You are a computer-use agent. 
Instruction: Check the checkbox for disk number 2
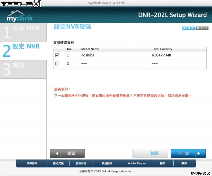(x=57, y=63)
